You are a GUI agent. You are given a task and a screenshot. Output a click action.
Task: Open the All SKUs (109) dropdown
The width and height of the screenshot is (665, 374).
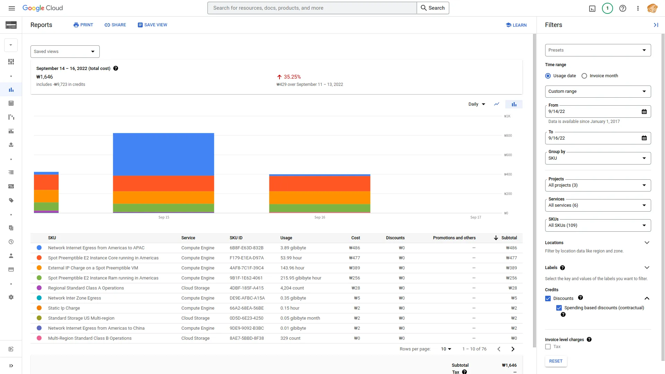598,225
